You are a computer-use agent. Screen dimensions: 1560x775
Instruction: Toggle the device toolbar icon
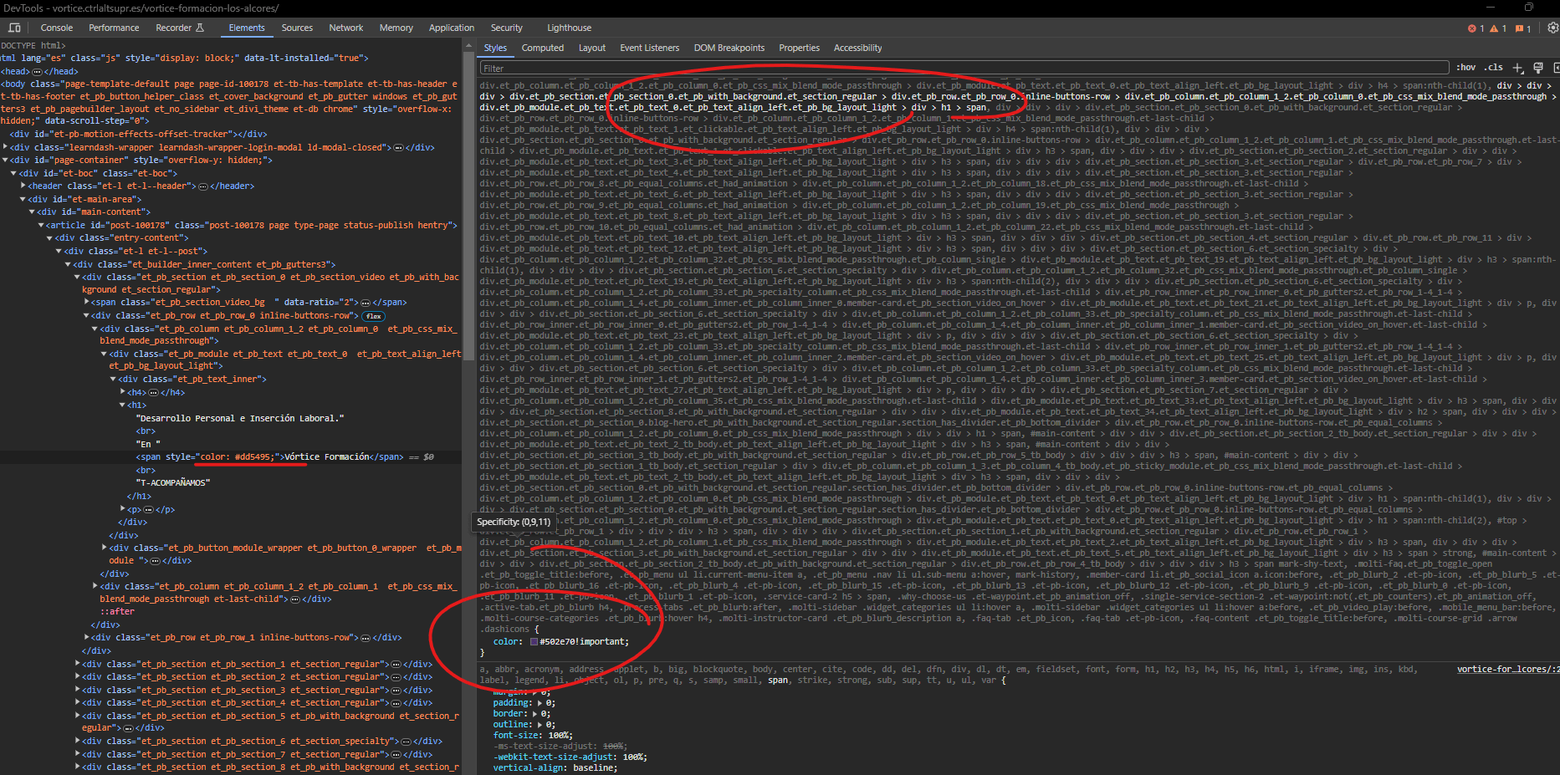click(14, 28)
